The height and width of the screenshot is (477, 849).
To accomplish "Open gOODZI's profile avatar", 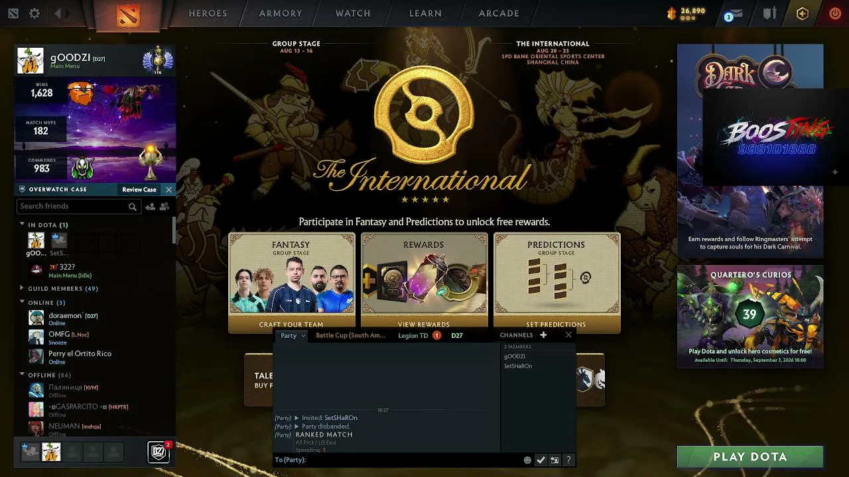I will [30, 61].
